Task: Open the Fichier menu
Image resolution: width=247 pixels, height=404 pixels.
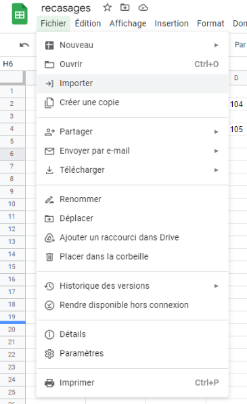Action: (53, 24)
